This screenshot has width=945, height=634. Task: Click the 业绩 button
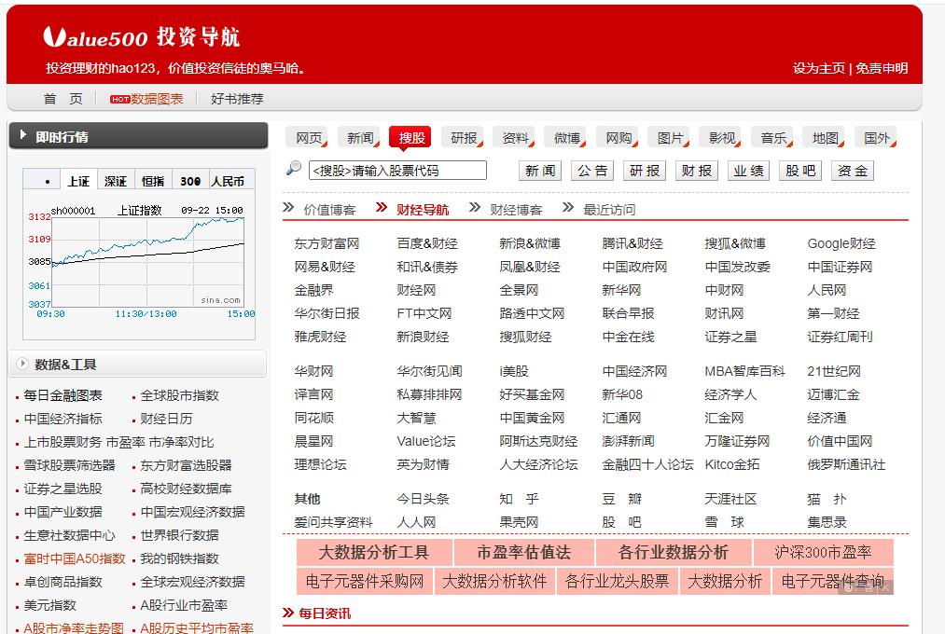748,171
